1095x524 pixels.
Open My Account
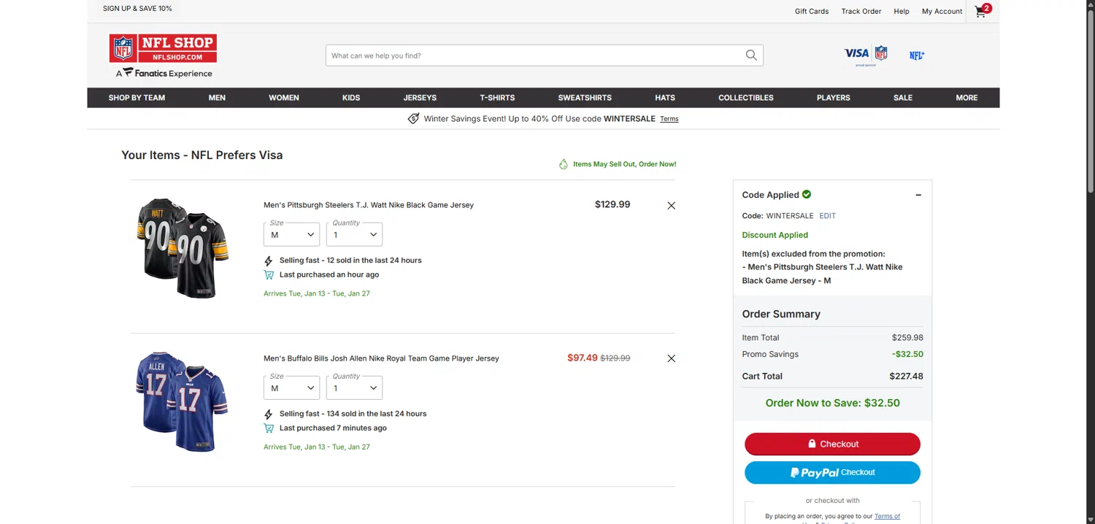tap(942, 11)
